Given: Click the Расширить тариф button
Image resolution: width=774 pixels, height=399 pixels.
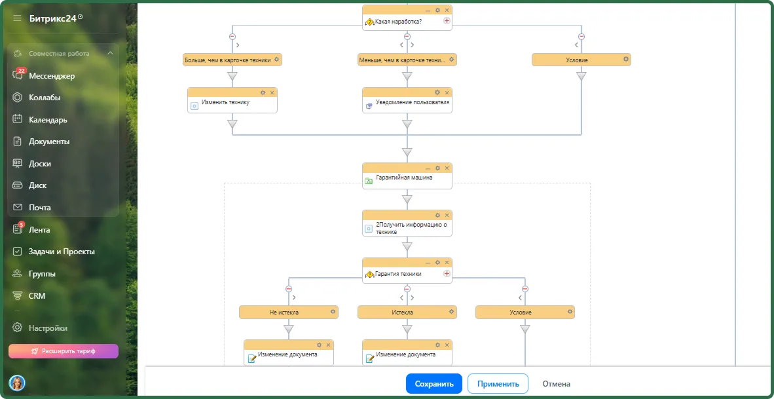Looking at the screenshot, I should [x=63, y=351].
